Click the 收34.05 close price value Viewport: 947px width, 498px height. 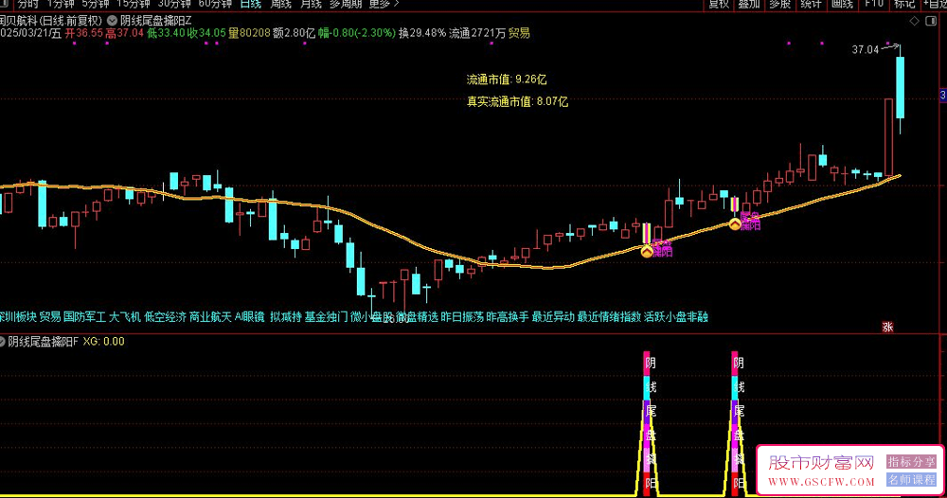[x=206, y=33]
